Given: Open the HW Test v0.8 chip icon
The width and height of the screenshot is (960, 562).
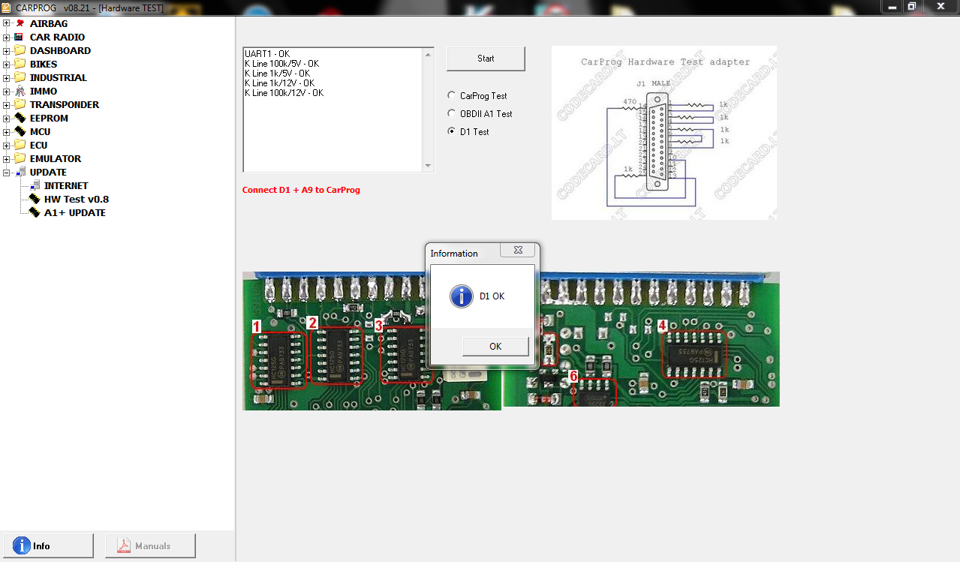Looking at the screenshot, I should click(x=34, y=199).
